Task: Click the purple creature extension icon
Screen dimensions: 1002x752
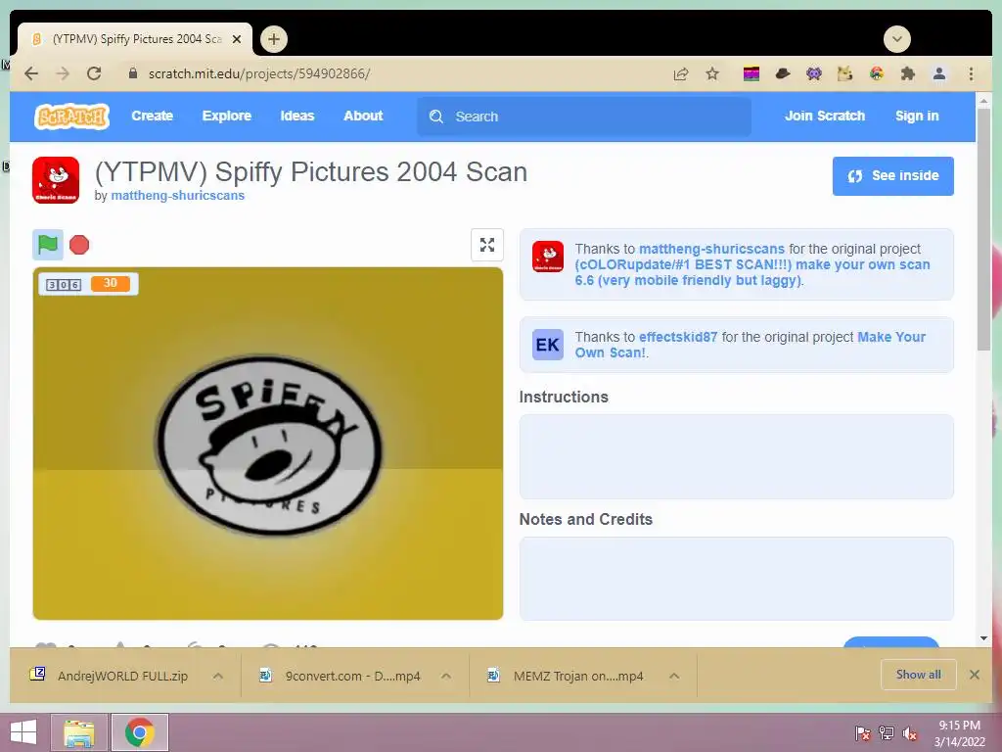Action: [813, 74]
